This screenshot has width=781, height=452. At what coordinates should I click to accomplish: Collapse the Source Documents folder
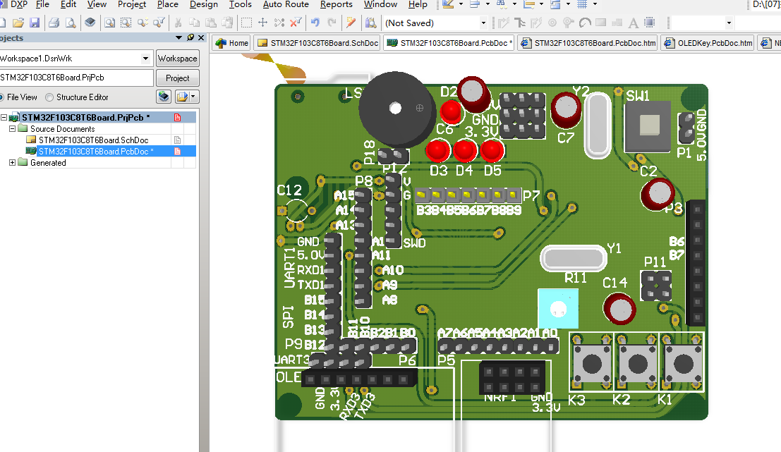pyautogui.click(x=13, y=128)
